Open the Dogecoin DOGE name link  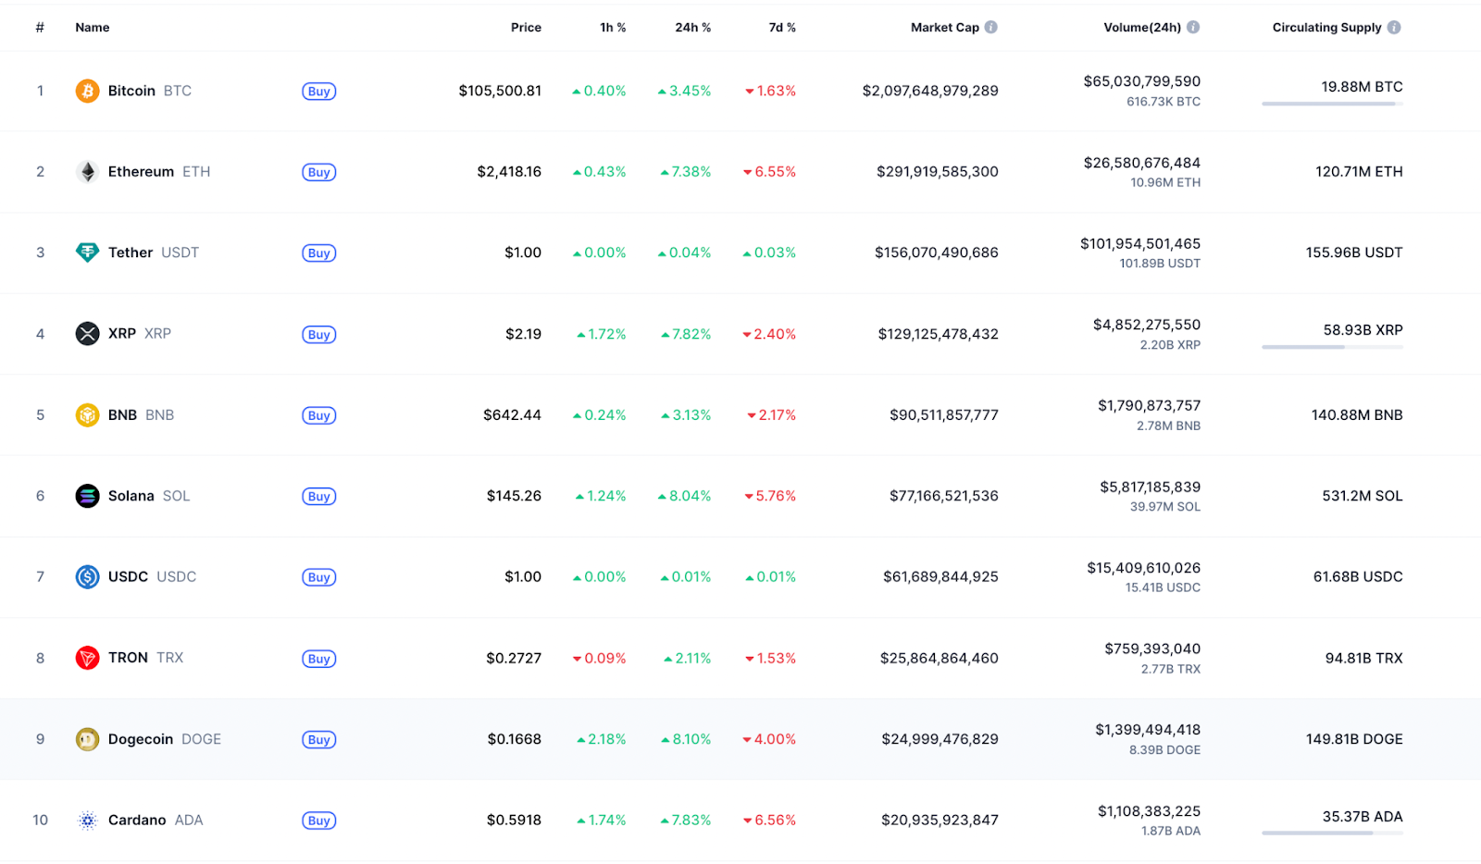click(x=165, y=739)
